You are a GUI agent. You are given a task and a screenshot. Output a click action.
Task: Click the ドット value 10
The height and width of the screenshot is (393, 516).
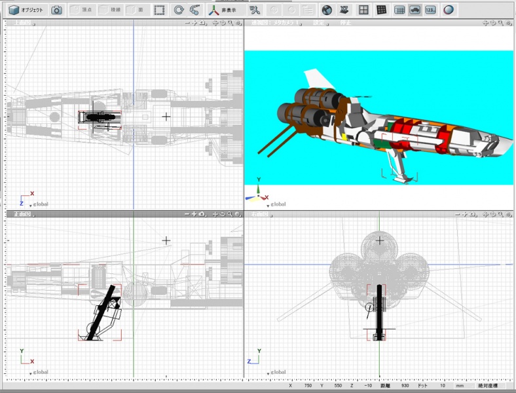pyautogui.click(x=442, y=385)
